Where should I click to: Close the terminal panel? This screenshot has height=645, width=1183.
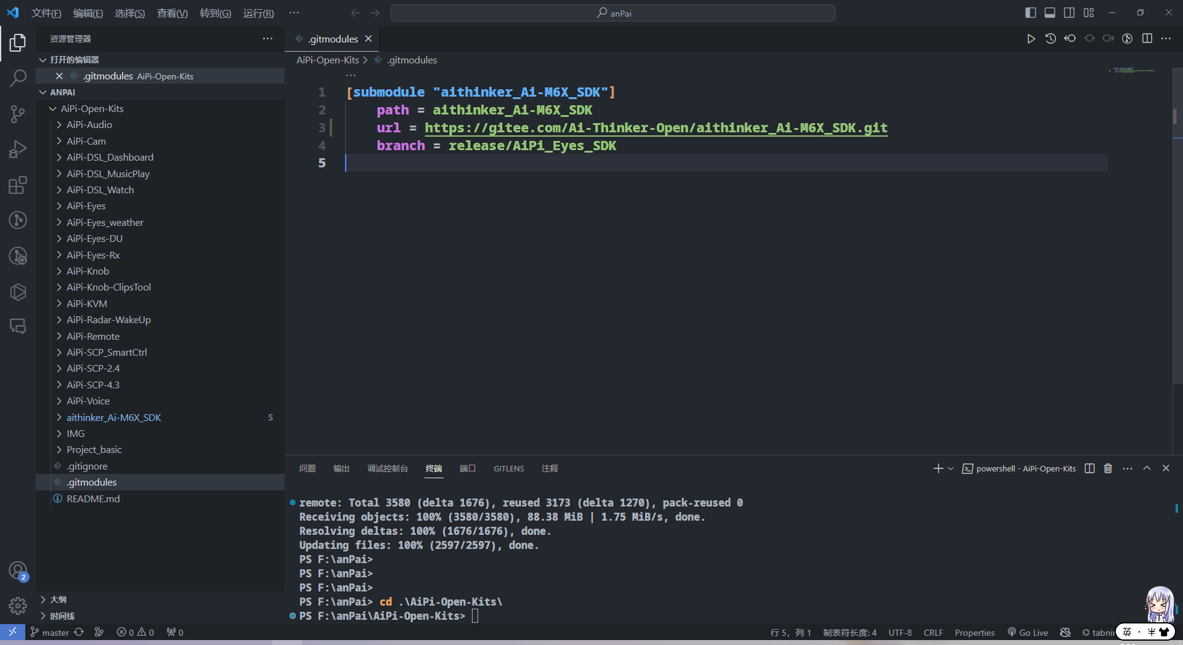[1166, 468]
